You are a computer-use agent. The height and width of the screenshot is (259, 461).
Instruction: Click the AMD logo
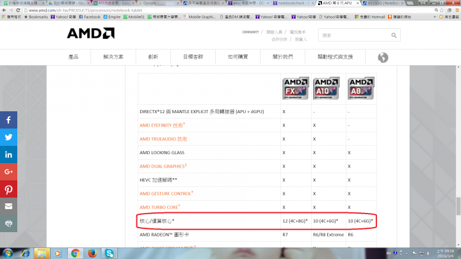[x=90, y=33]
